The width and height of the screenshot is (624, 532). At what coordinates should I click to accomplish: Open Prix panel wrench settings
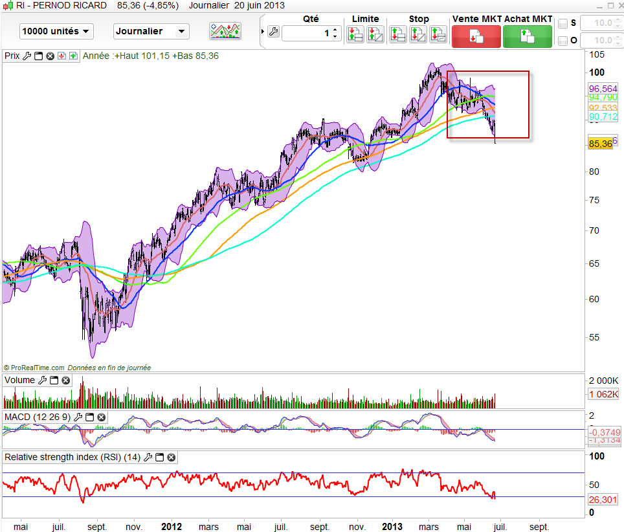pyautogui.click(x=27, y=56)
